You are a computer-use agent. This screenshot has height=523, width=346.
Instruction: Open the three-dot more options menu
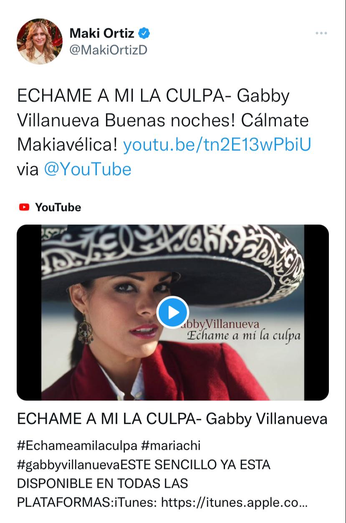321,33
